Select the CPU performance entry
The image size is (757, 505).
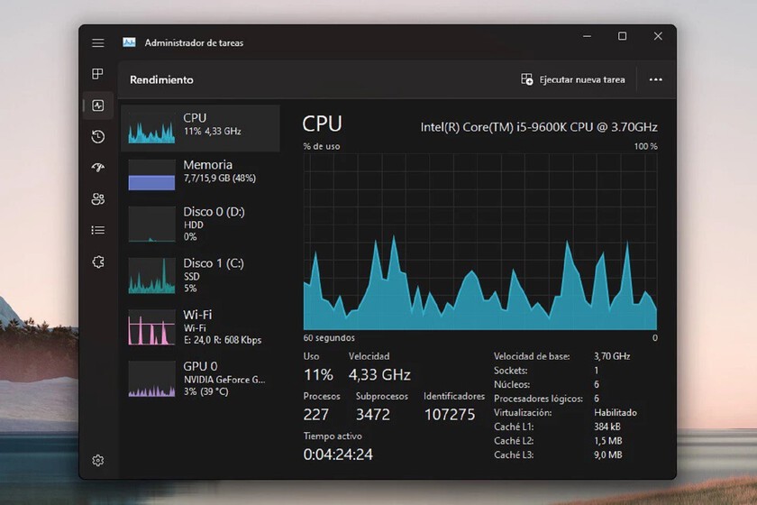(200, 127)
